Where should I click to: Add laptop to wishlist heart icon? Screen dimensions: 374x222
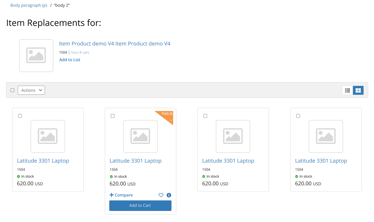pyautogui.click(x=161, y=195)
